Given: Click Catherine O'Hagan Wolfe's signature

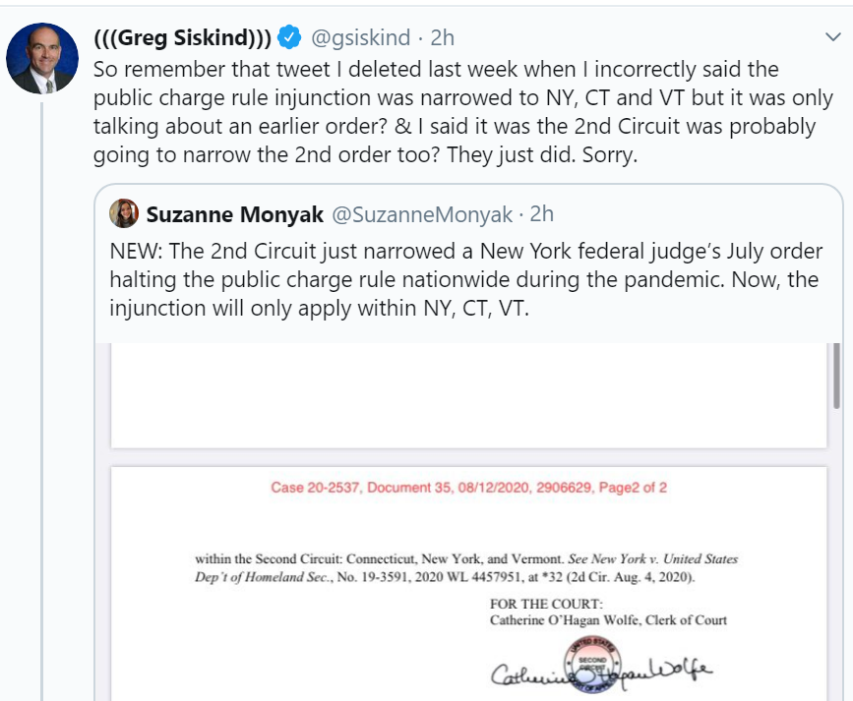Looking at the screenshot, I should tap(600, 673).
